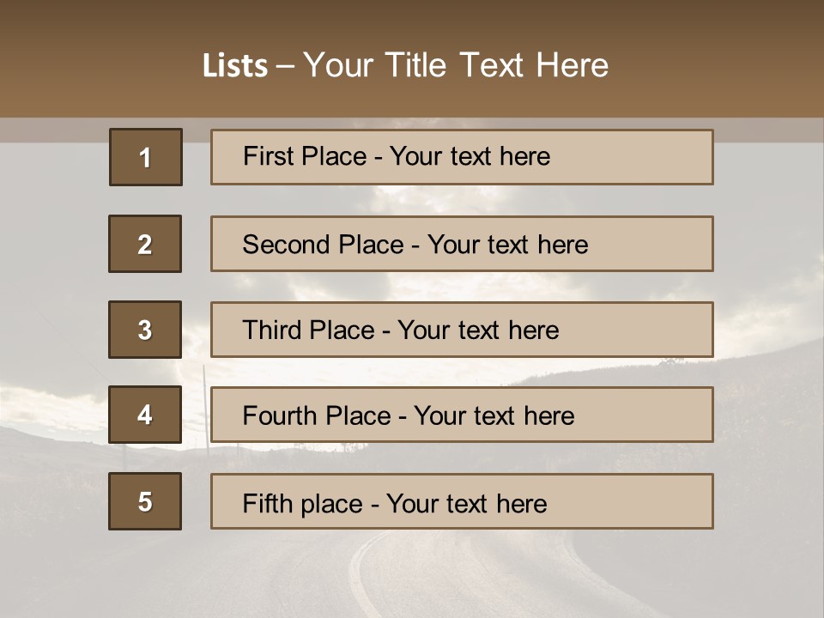Viewport: 824px width, 618px height.
Task: Click the "Second Place" label text
Action: coord(322,245)
